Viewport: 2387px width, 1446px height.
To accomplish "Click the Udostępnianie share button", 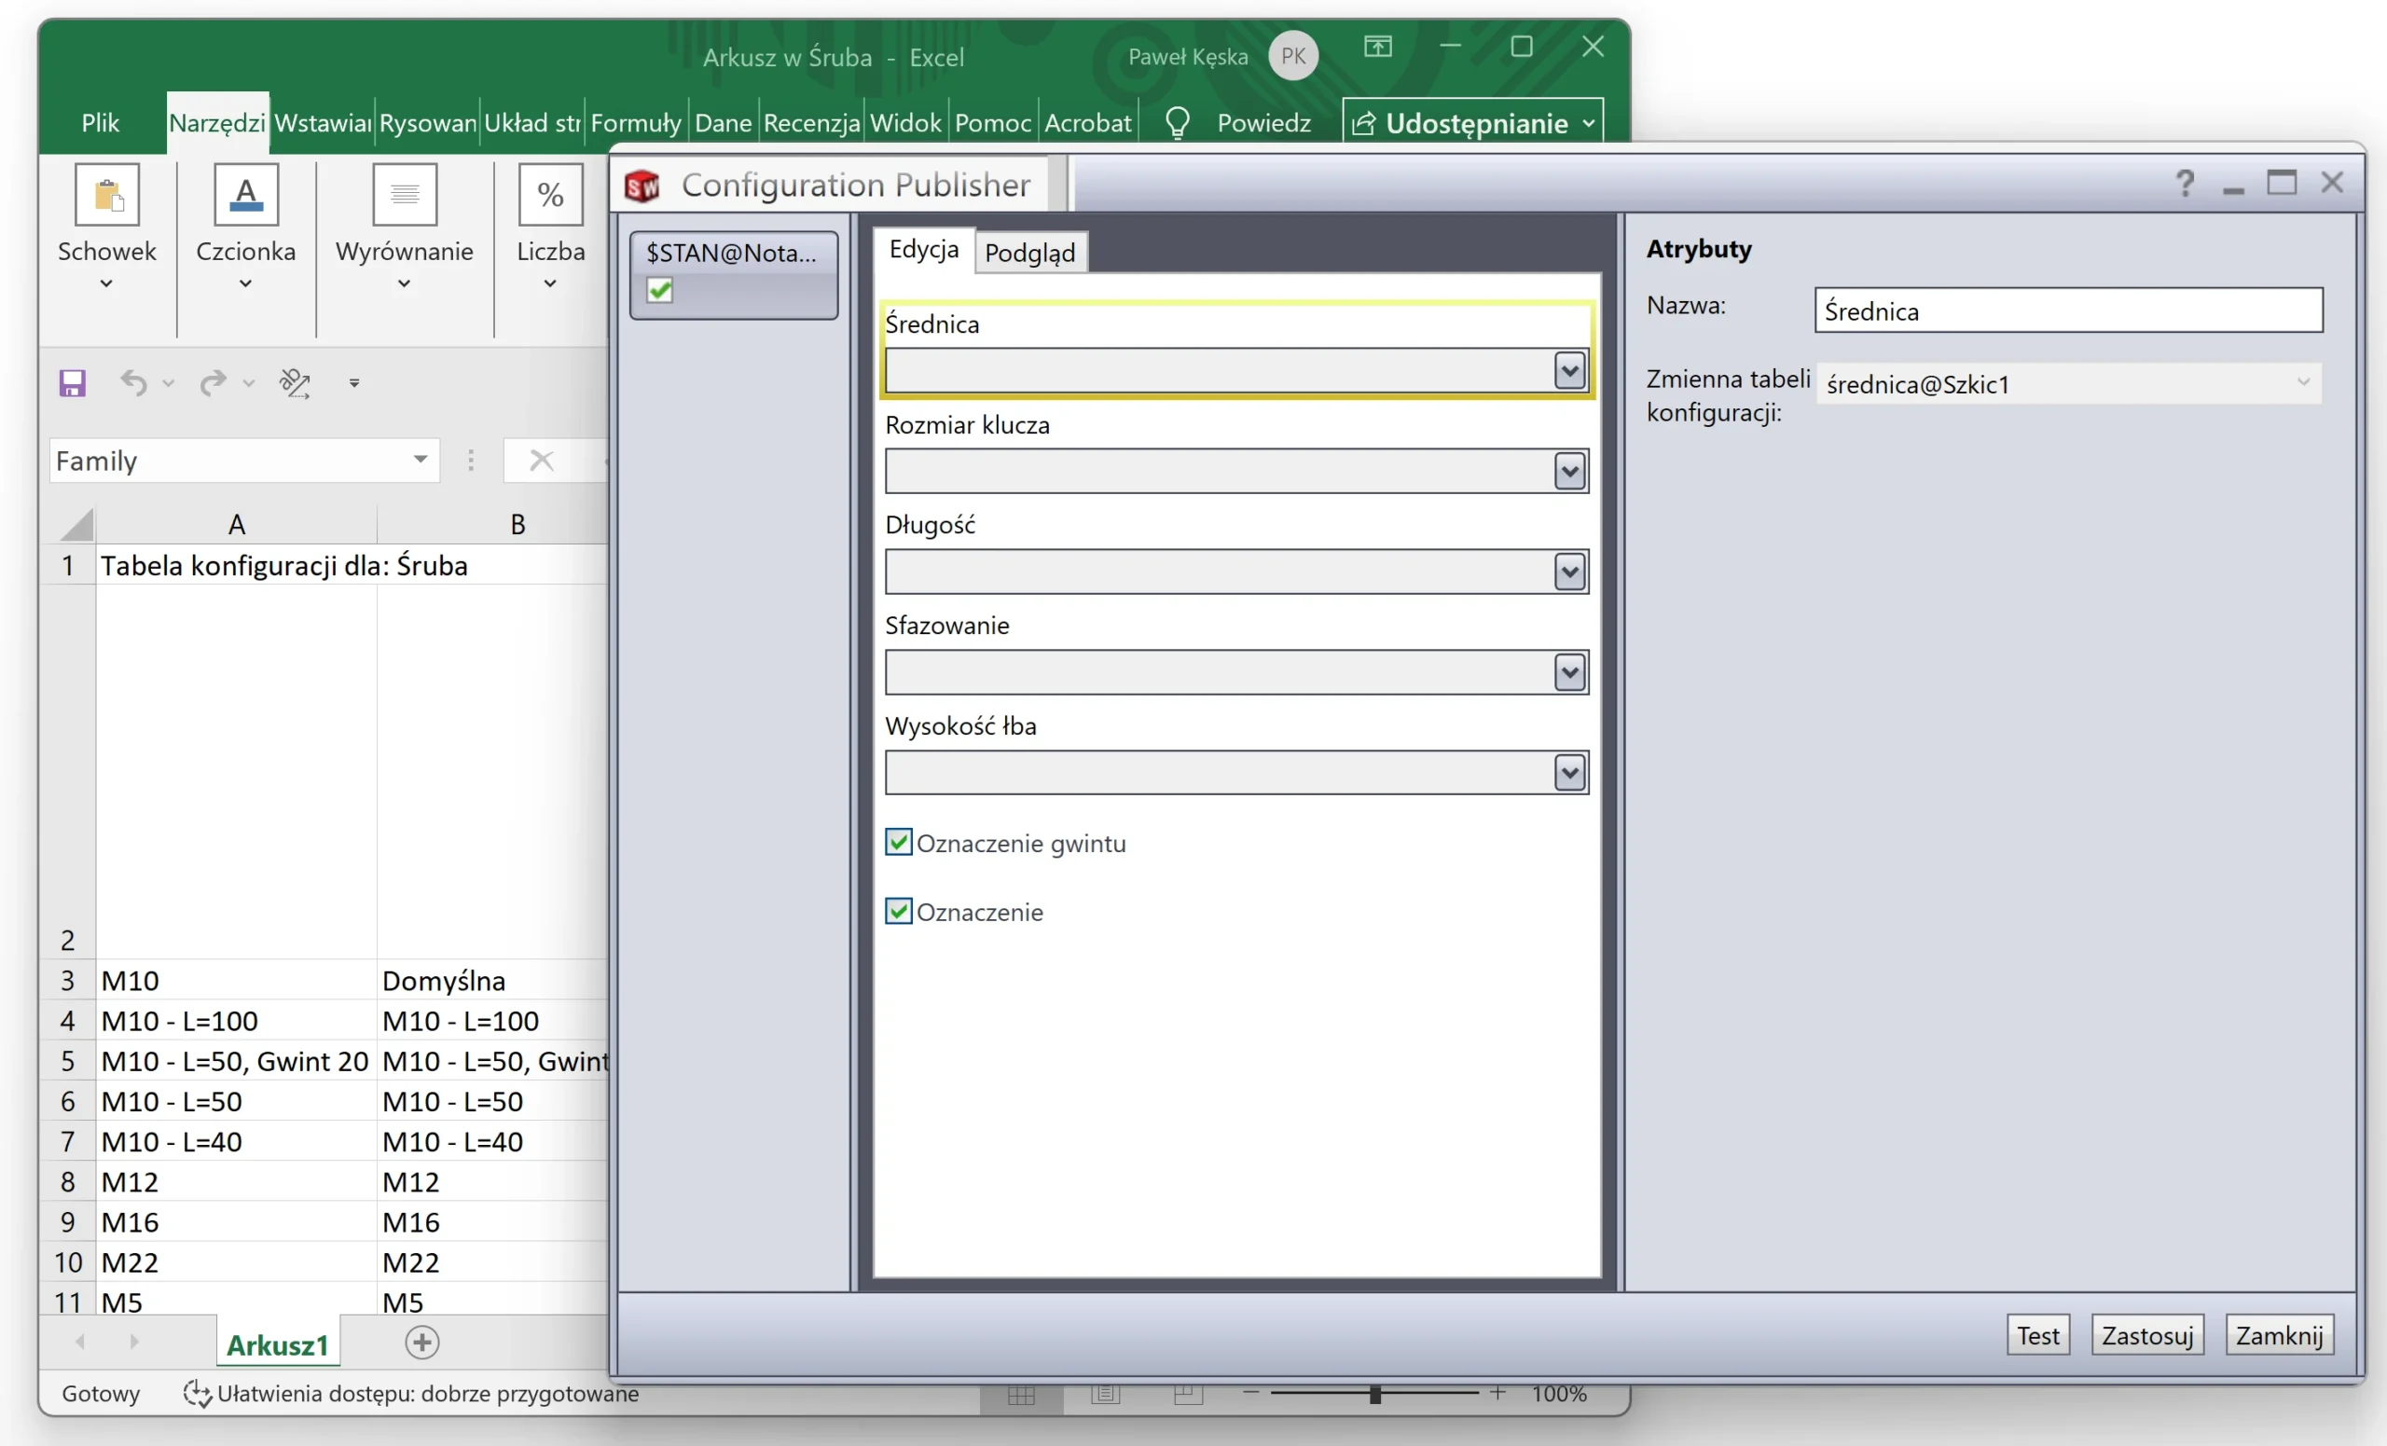I will click(1472, 123).
